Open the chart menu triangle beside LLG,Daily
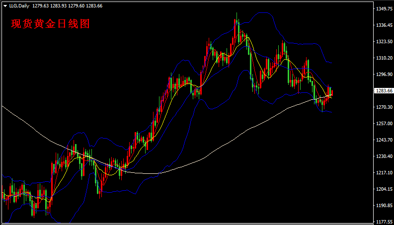The height and width of the screenshot is (225, 394). click(x=5, y=6)
